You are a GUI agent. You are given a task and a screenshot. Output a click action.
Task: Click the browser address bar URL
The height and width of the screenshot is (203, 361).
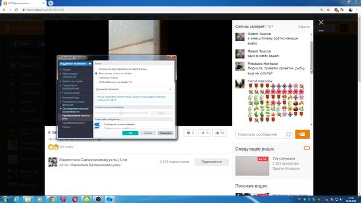(45, 10)
